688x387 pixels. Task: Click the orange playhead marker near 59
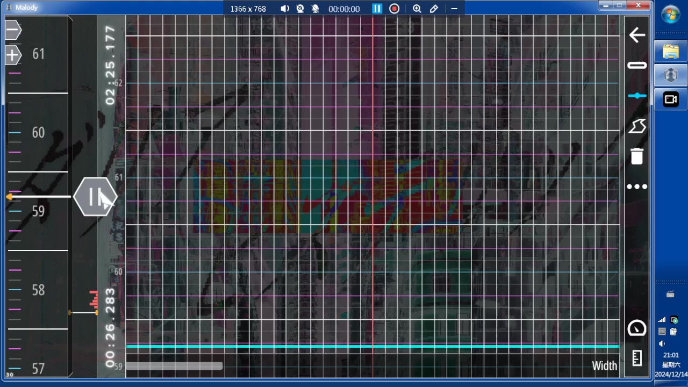point(9,197)
